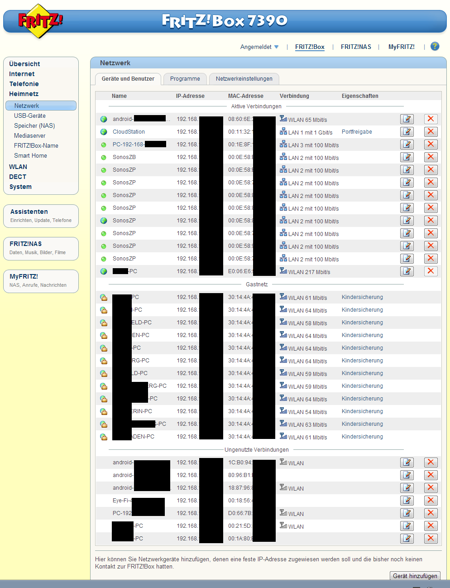The image size is (450, 588).
Task: Open help via the question mark icon
Action: point(435,46)
